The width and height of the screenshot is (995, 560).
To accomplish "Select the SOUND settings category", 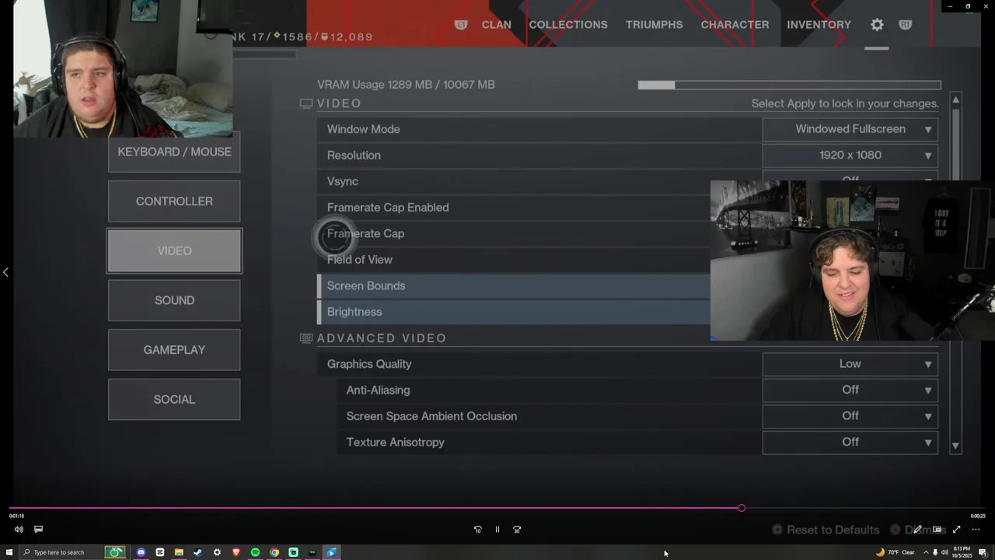I will coord(174,300).
